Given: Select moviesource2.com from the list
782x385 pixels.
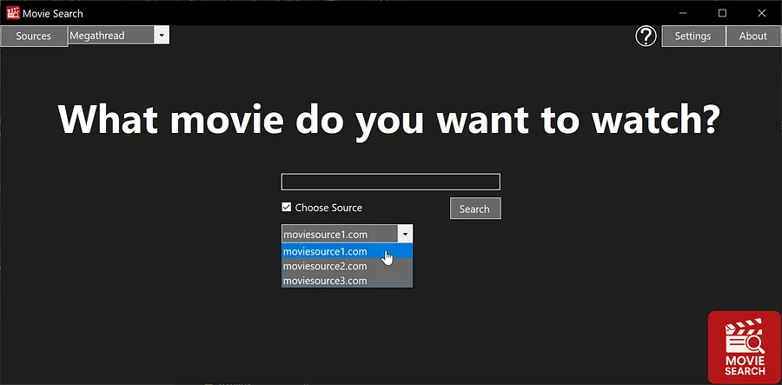Looking at the screenshot, I should 347,266.
